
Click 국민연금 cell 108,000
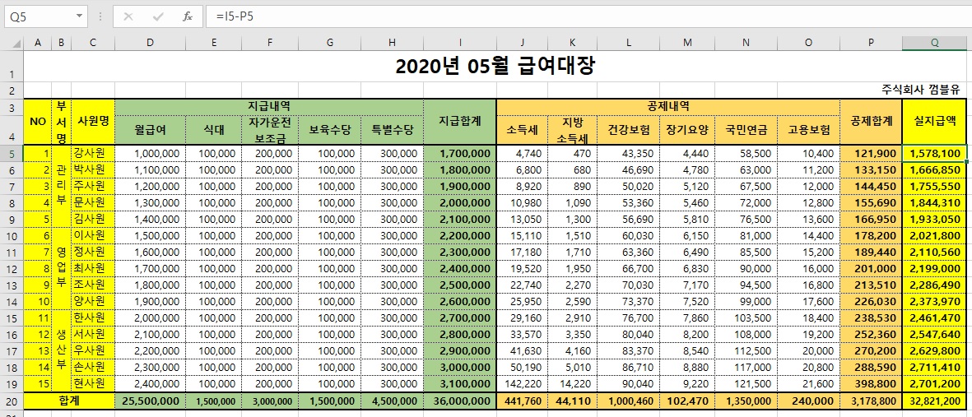(x=746, y=335)
